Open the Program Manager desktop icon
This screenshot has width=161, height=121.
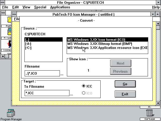[x=11, y=113]
